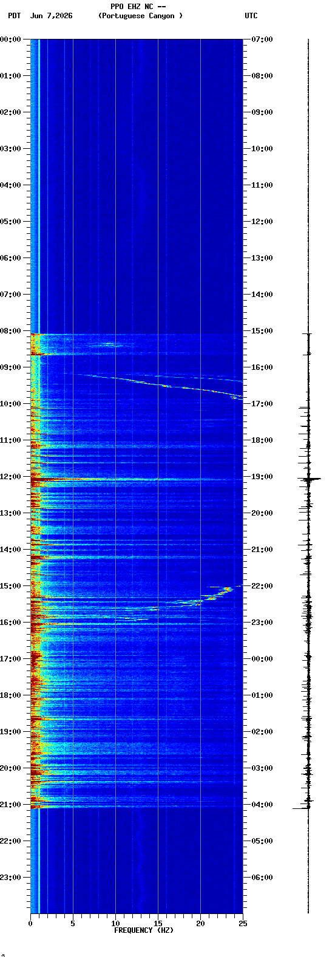Click the UTC '22:00' time label

[x=262, y=586]
